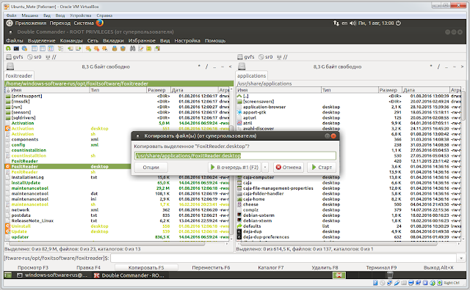Select debian-xterm entry in right panel
The image size is (470, 290).
[349, 220]
